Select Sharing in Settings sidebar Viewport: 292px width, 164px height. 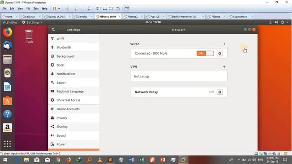click(x=74, y=127)
